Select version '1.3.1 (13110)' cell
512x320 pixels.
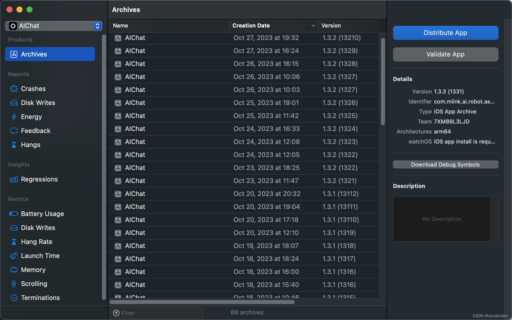(340, 220)
